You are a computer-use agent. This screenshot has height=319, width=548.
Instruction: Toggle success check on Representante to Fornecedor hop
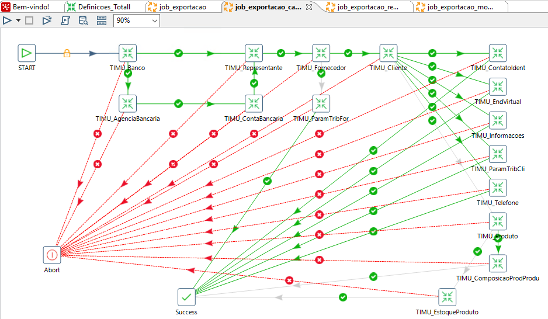(x=280, y=53)
